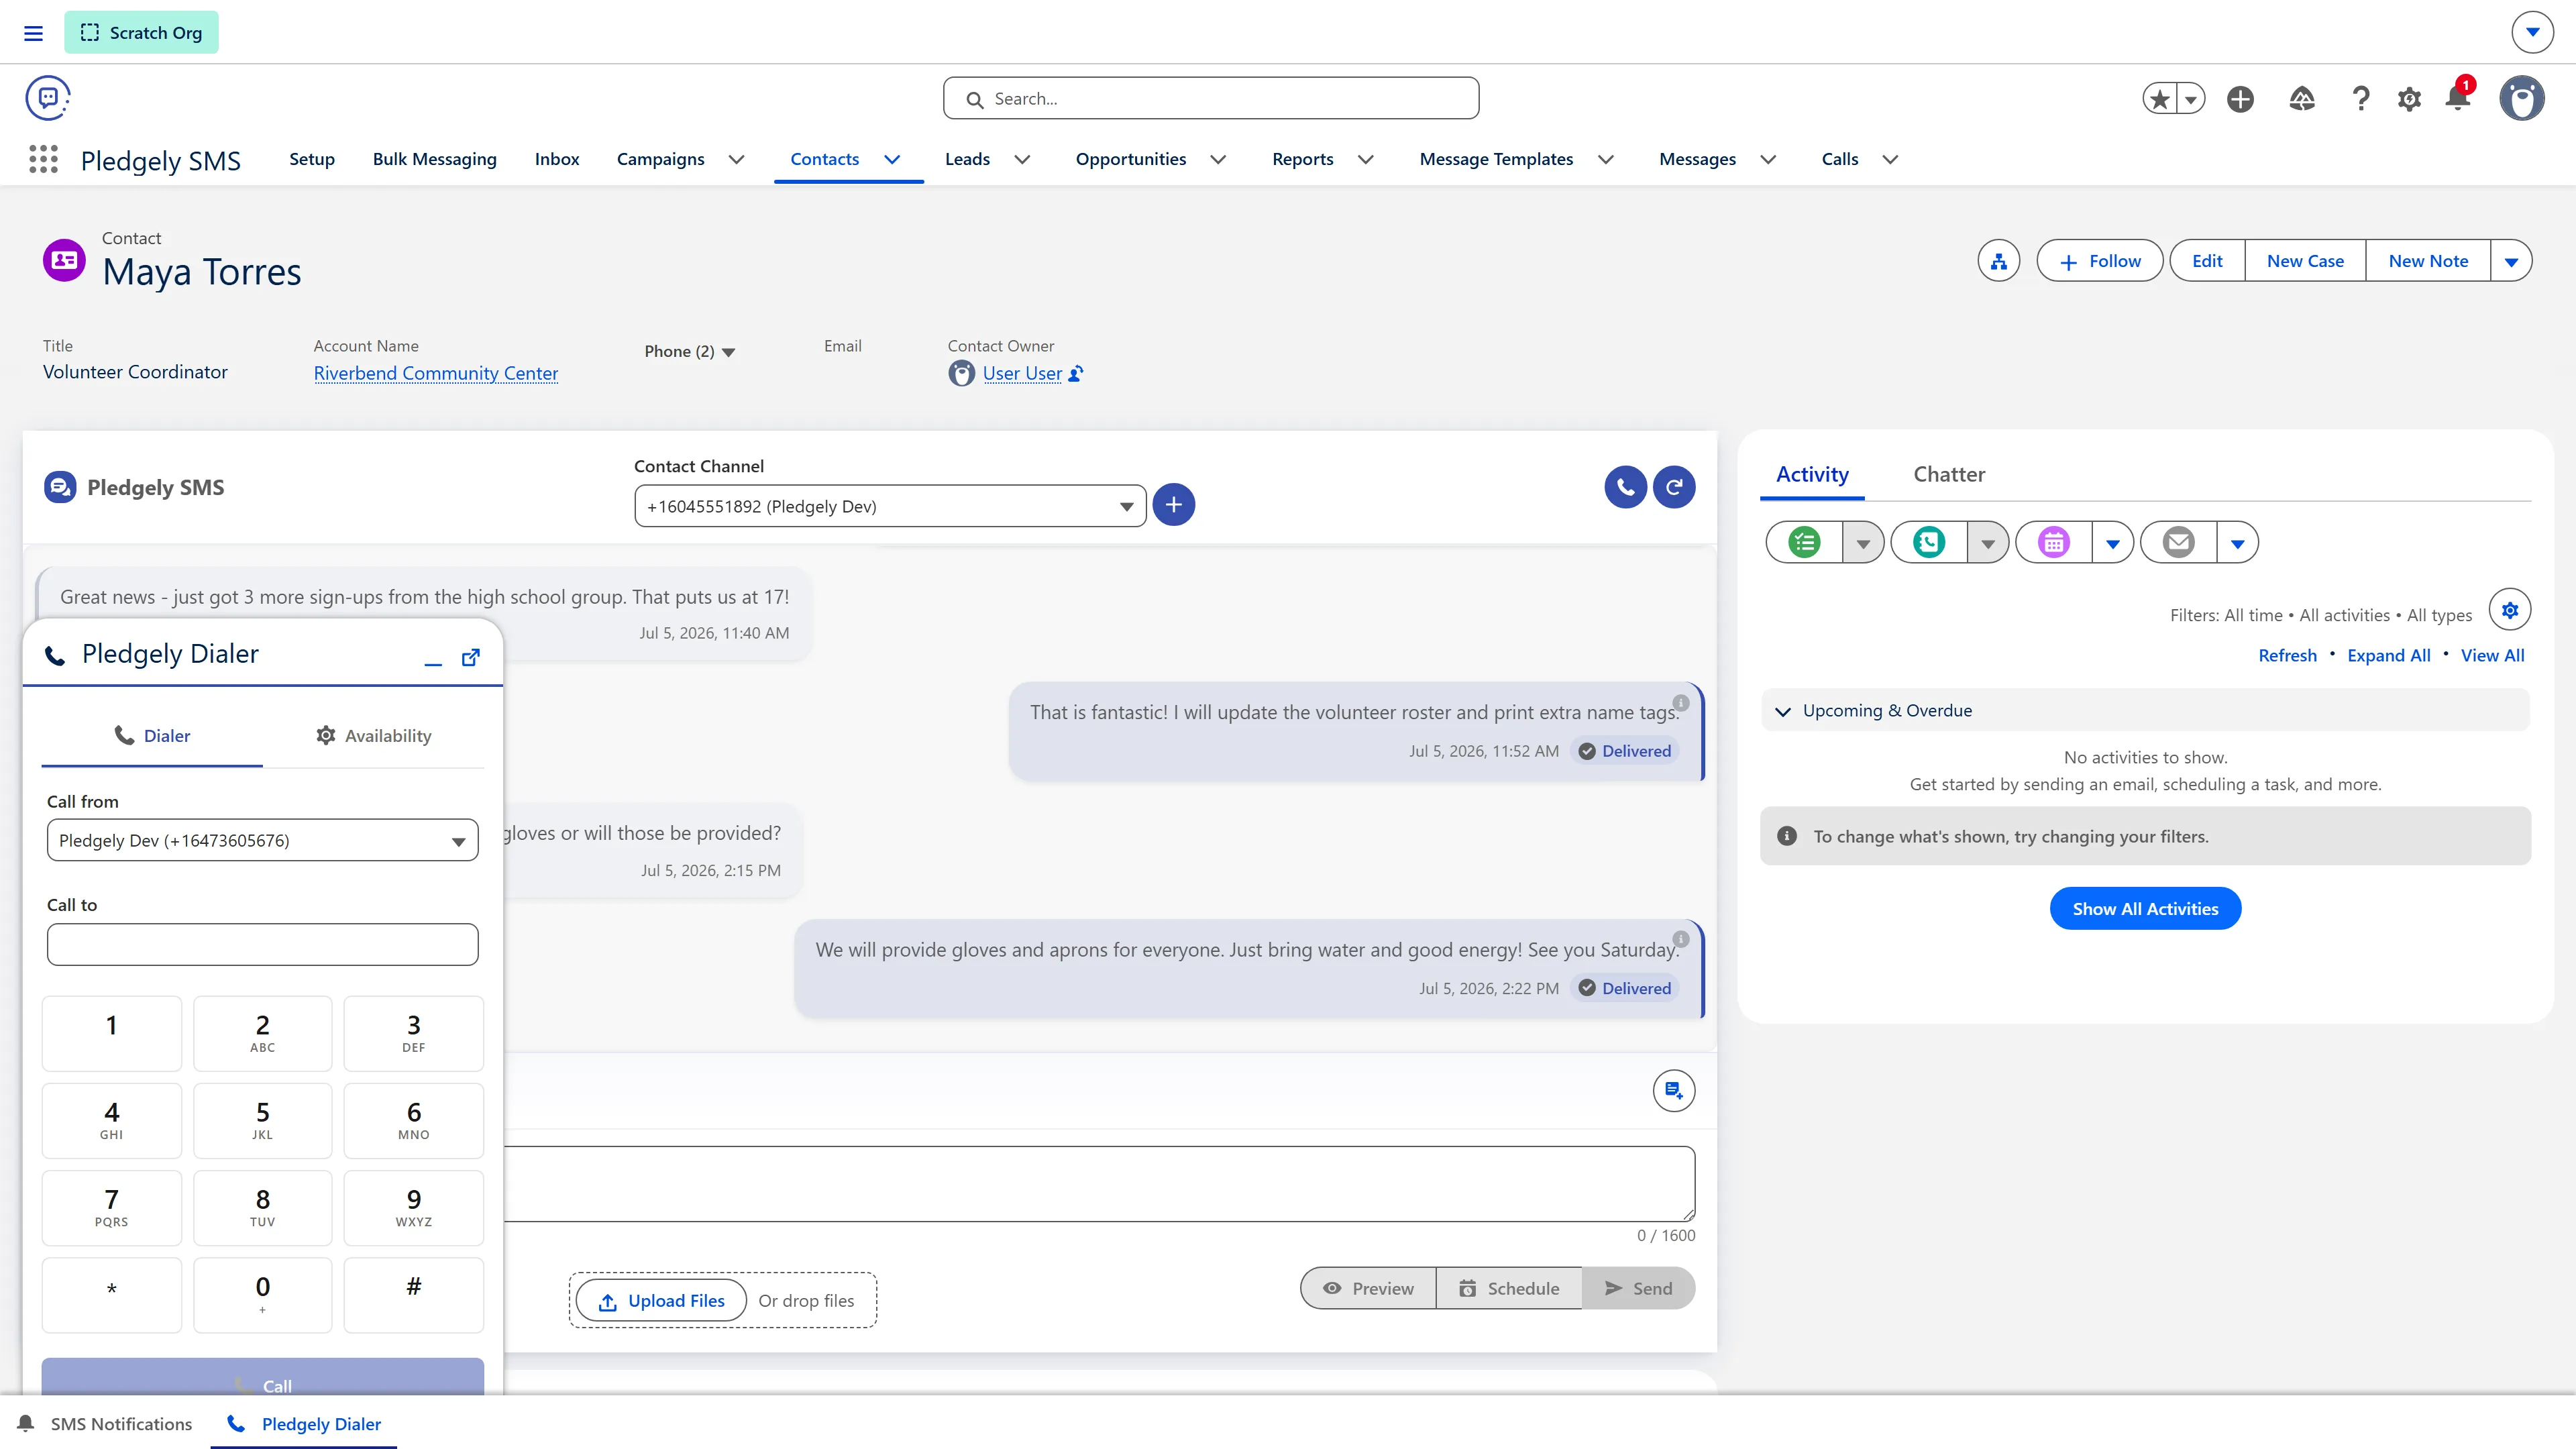Expand the Contacts nav dropdown chevron
2576x1449 pixels.
pos(892,160)
